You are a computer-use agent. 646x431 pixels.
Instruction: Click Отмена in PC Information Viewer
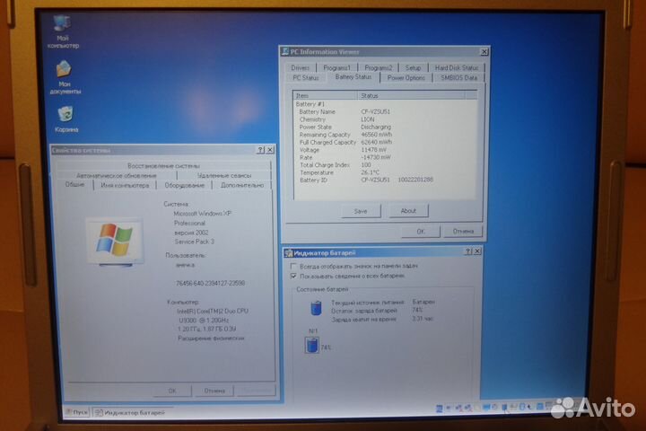(x=463, y=232)
